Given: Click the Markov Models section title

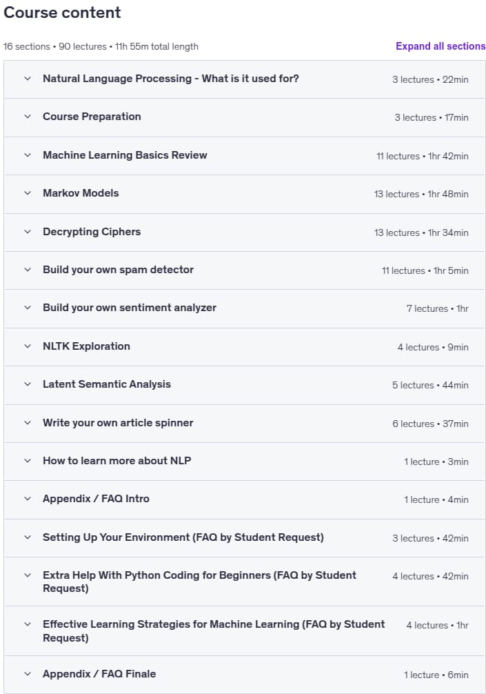Looking at the screenshot, I should coord(81,193).
